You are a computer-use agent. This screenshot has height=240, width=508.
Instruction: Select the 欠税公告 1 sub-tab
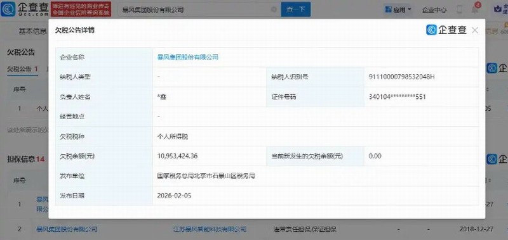[x=22, y=69]
